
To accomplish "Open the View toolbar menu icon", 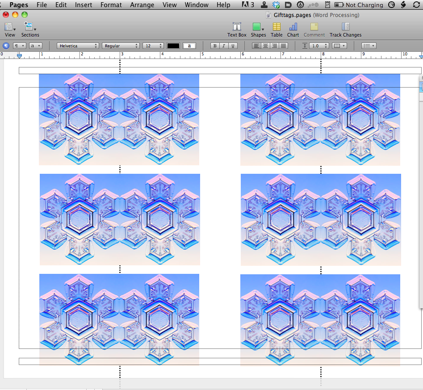I will pos(8,27).
